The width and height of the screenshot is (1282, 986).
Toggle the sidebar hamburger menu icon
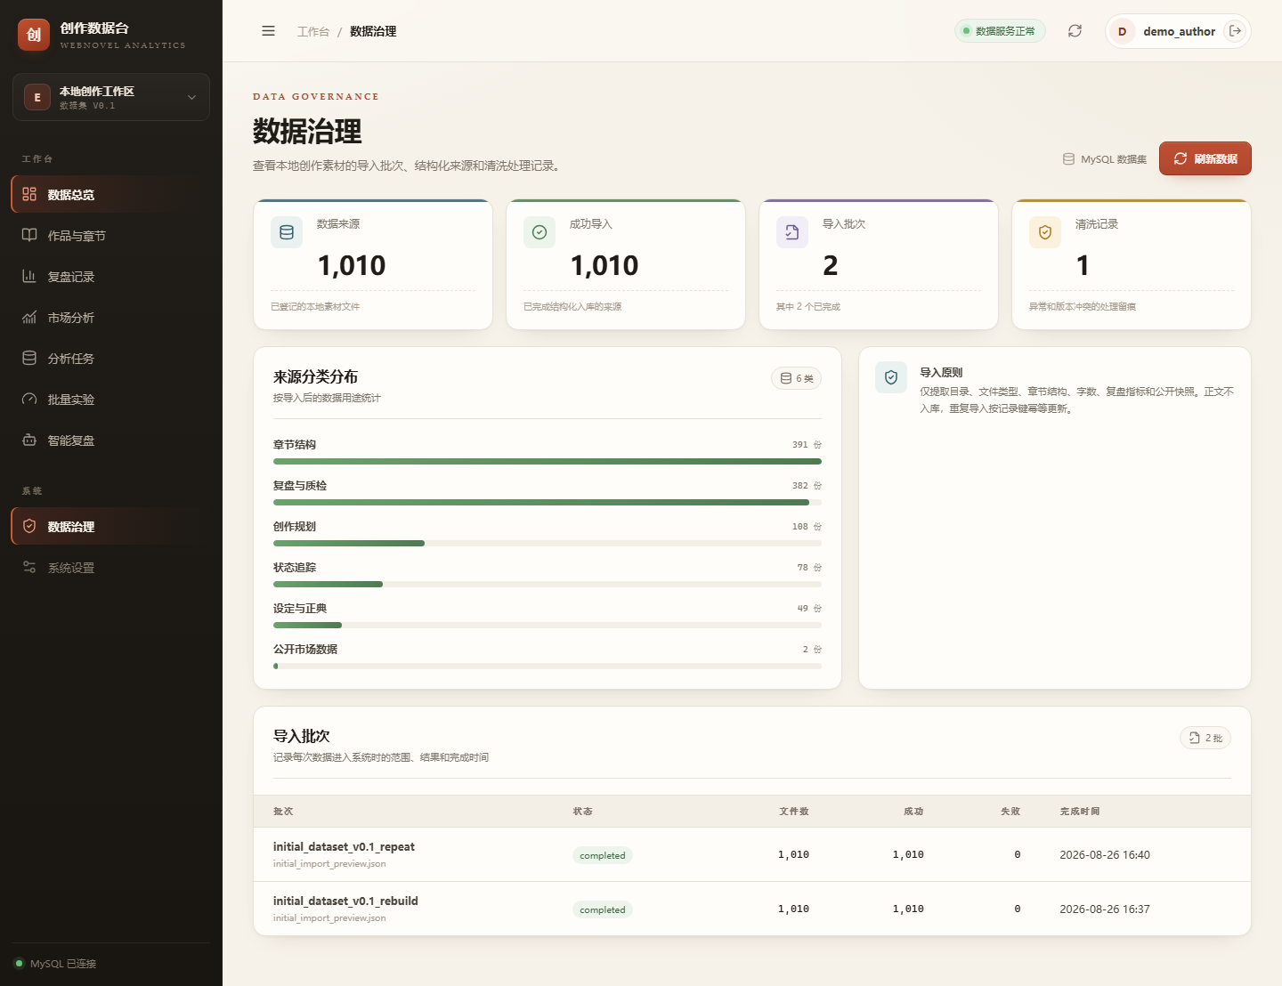[268, 31]
